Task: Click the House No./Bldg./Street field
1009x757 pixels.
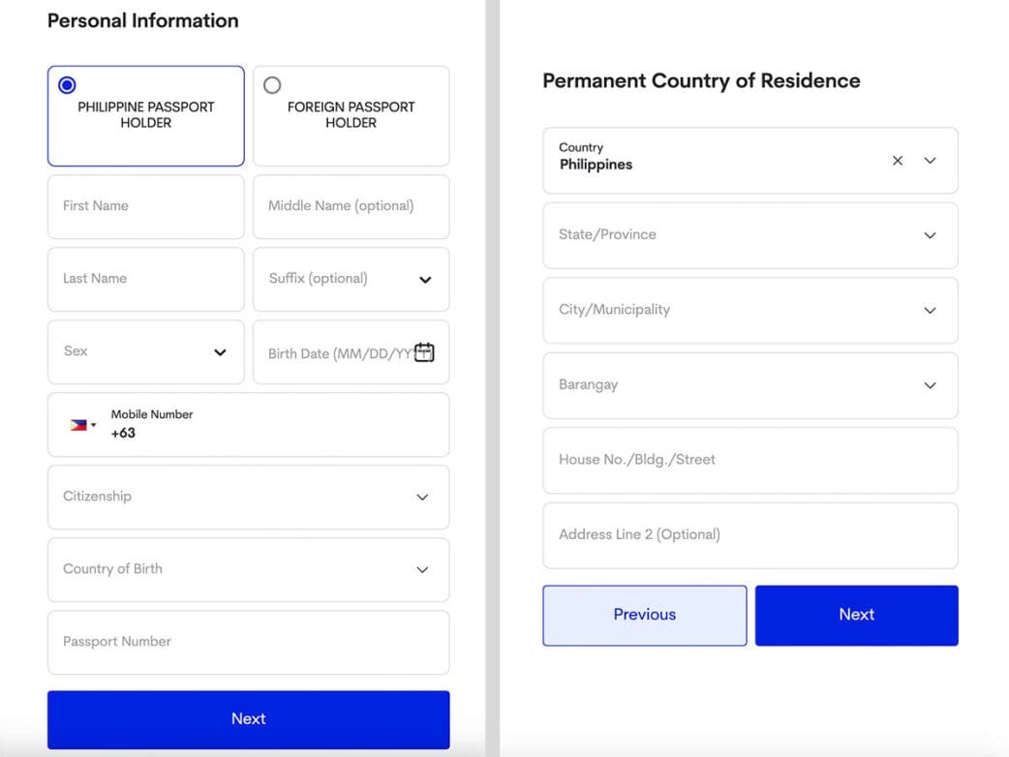Action: tap(749, 460)
